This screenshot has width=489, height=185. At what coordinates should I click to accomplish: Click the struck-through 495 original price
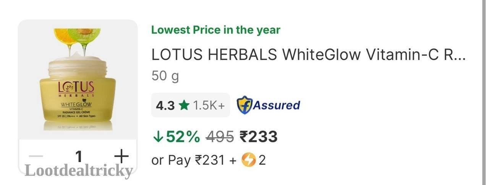220,137
